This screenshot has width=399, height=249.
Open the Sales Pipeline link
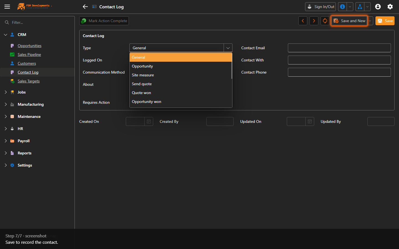pos(29,55)
